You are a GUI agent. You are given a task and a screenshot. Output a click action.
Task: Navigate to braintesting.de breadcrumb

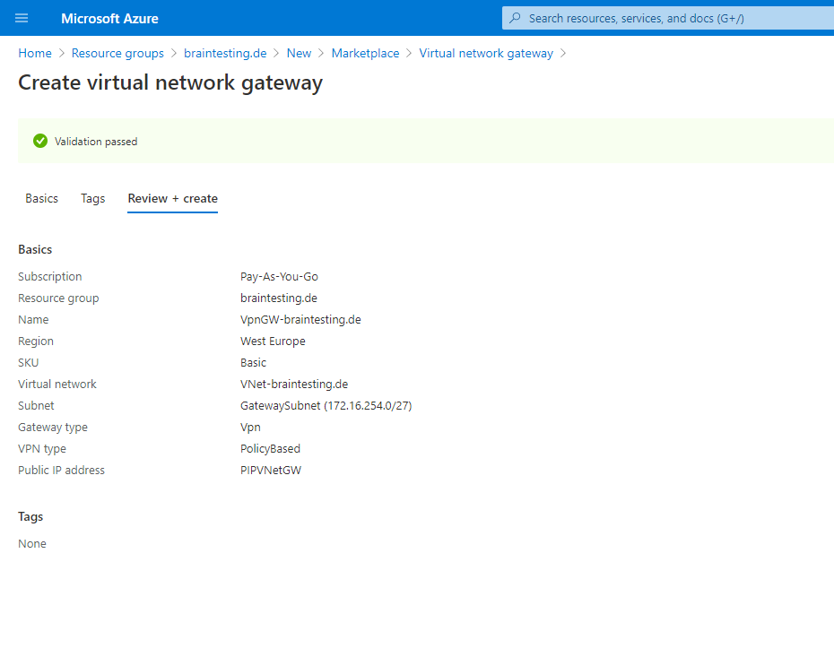coord(225,53)
